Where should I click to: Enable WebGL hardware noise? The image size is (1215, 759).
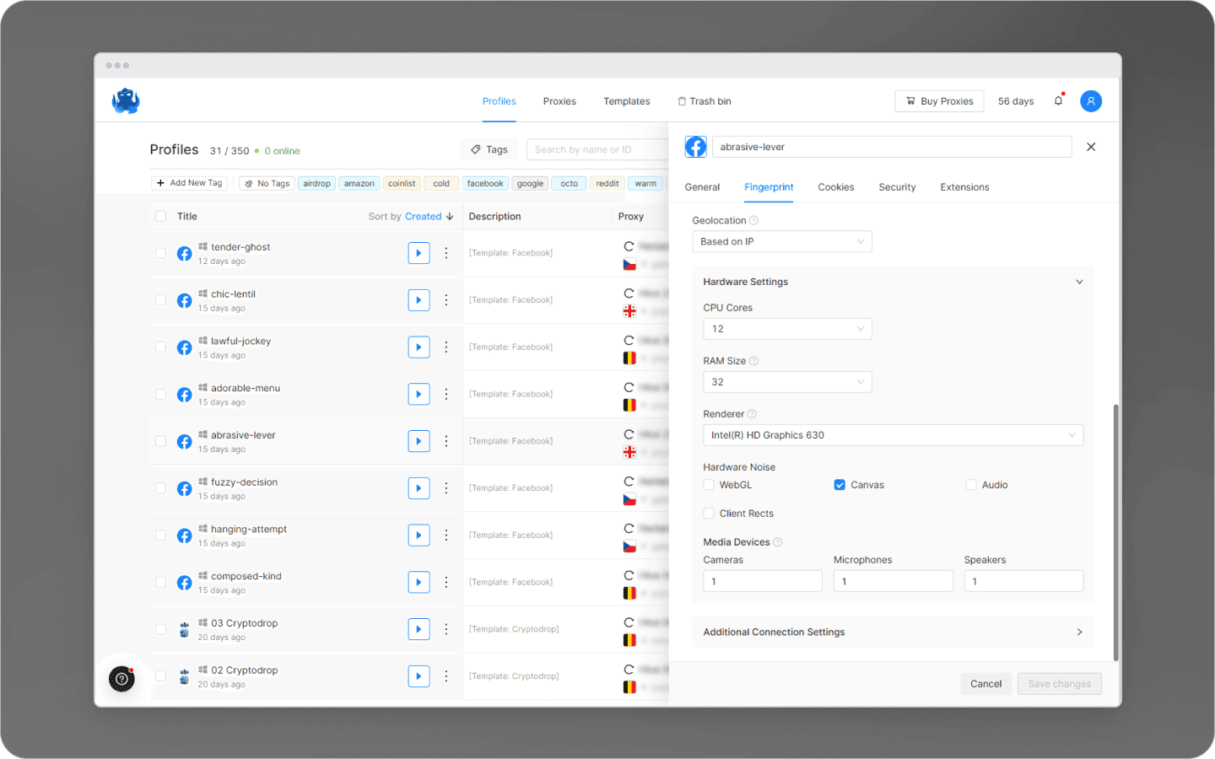(x=709, y=485)
